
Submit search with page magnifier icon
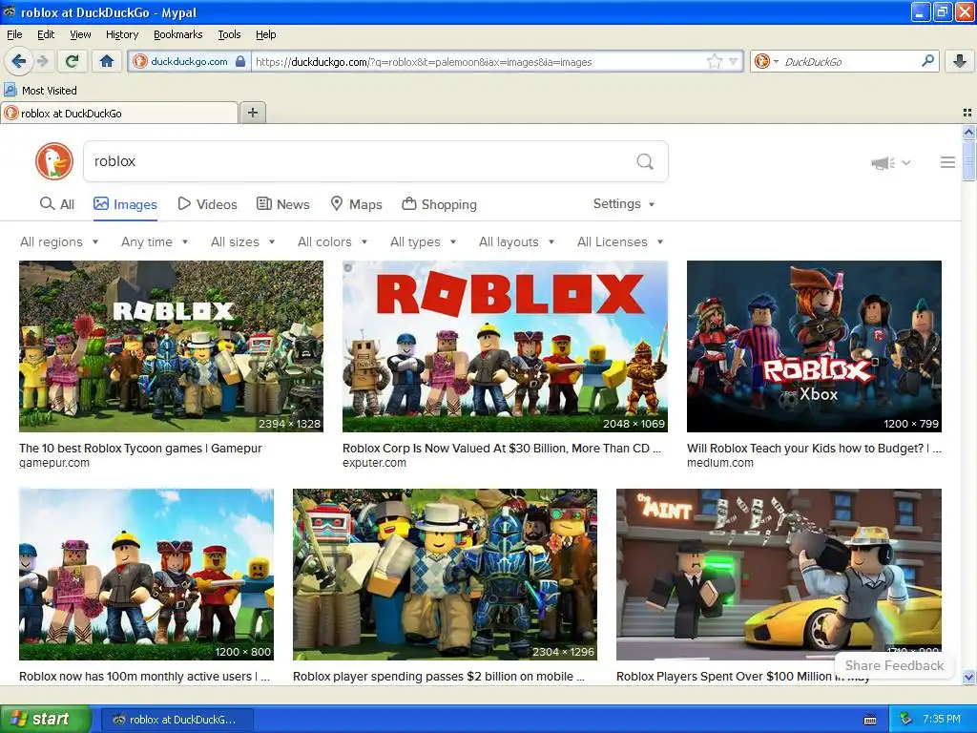coord(645,161)
